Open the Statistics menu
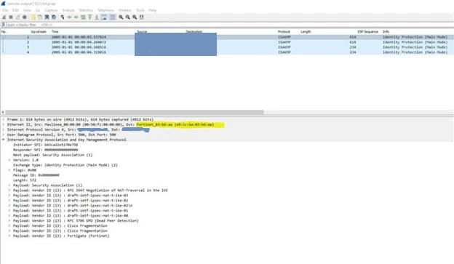The width and height of the screenshot is (454, 264). tap(86, 10)
